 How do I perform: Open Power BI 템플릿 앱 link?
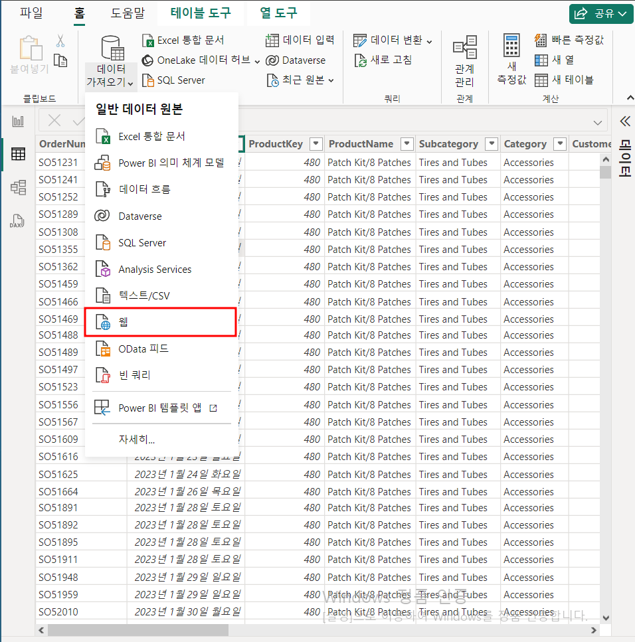(161, 408)
